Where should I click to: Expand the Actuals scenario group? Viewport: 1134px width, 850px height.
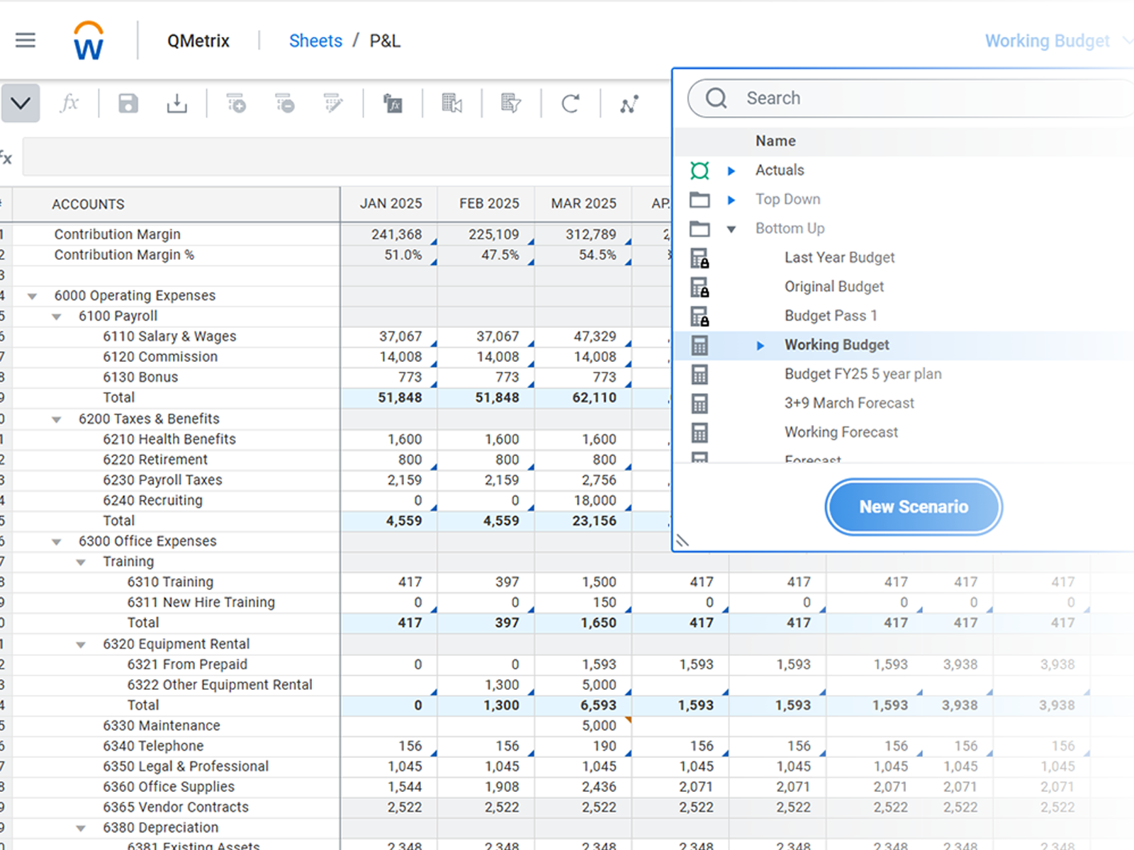click(731, 171)
